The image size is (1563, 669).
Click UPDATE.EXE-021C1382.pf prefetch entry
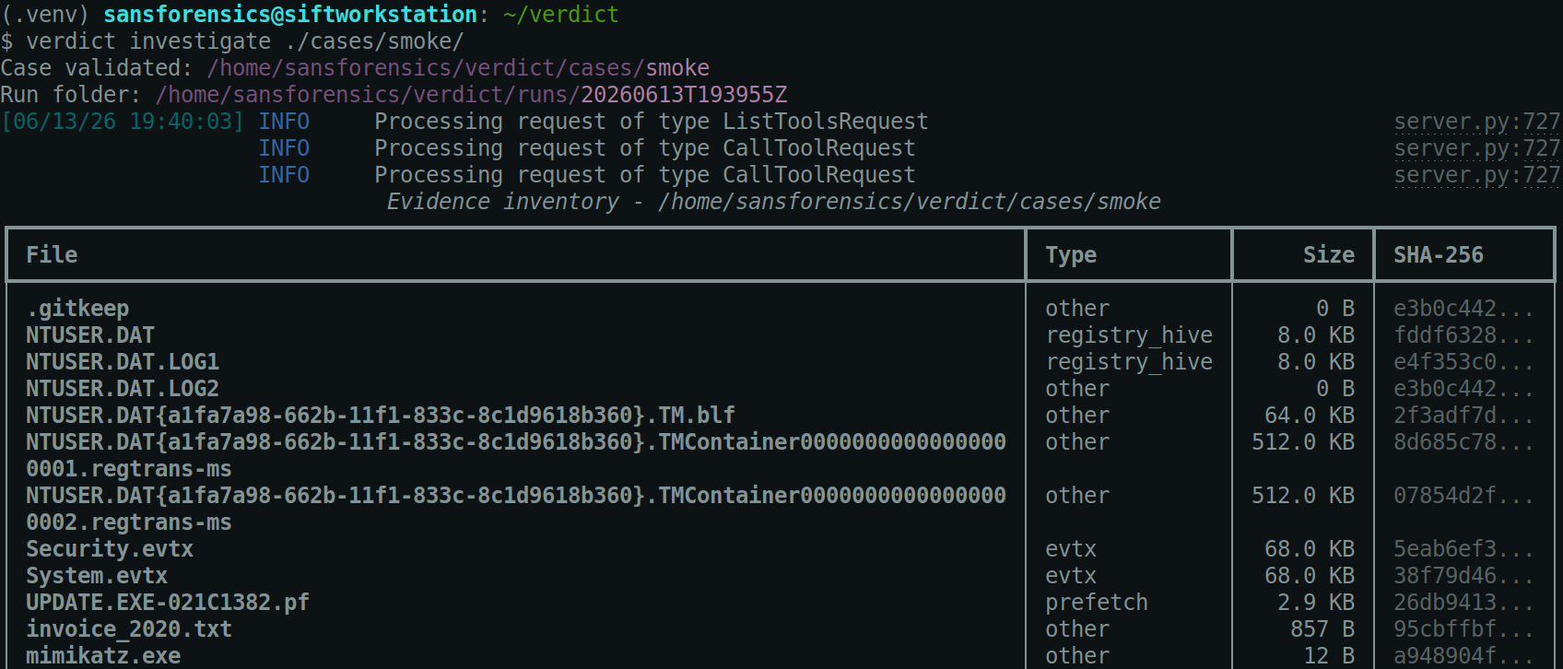(168, 603)
